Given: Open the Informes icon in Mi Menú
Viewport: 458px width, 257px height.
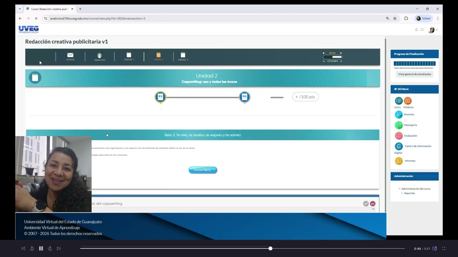Looking at the screenshot, I should tap(399, 161).
